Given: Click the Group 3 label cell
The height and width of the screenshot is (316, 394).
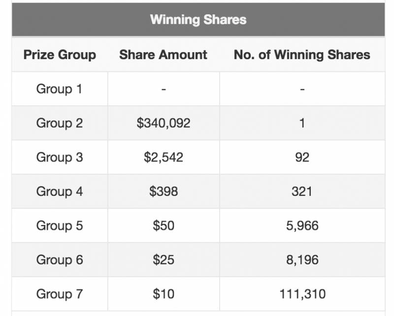Looking at the screenshot, I should pyautogui.click(x=60, y=158).
